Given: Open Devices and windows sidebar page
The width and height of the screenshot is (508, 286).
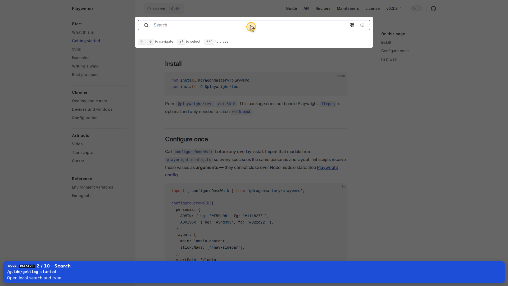Looking at the screenshot, I should 92,109.
